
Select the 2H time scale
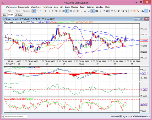click(x=71, y=11)
